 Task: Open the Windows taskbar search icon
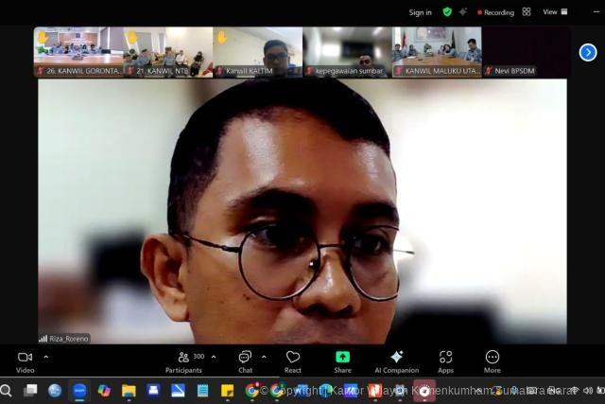coord(7,390)
